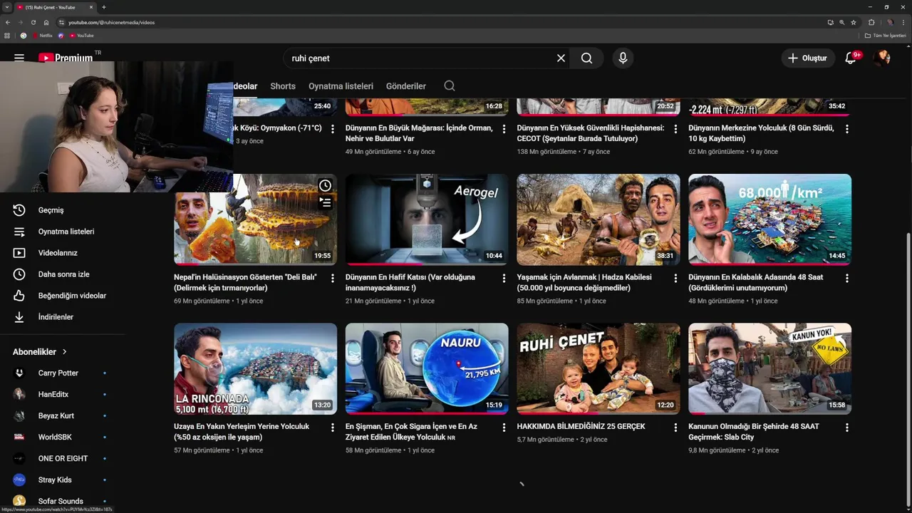This screenshot has width=912, height=513.
Task: Go back with Chrome back arrow
Action: point(8,22)
